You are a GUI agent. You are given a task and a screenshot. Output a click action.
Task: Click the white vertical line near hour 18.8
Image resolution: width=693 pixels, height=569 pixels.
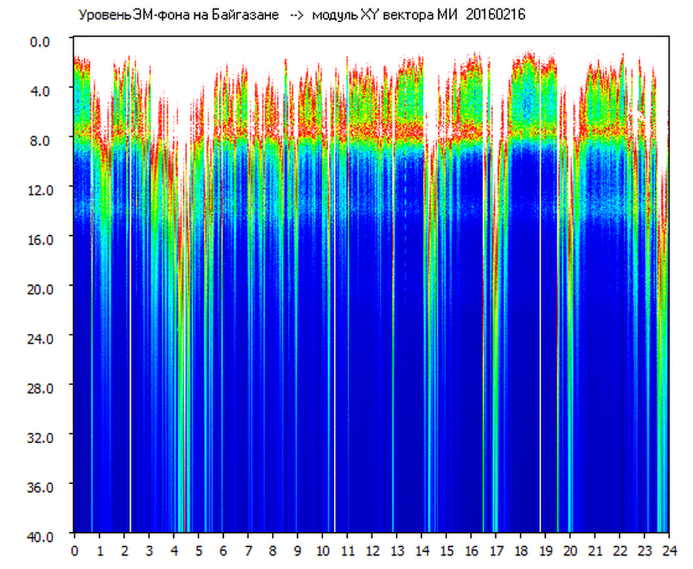[x=540, y=379]
